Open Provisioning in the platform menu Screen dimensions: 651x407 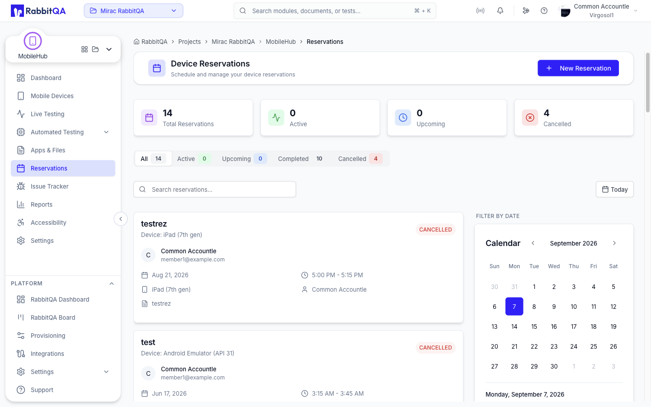[63, 336]
